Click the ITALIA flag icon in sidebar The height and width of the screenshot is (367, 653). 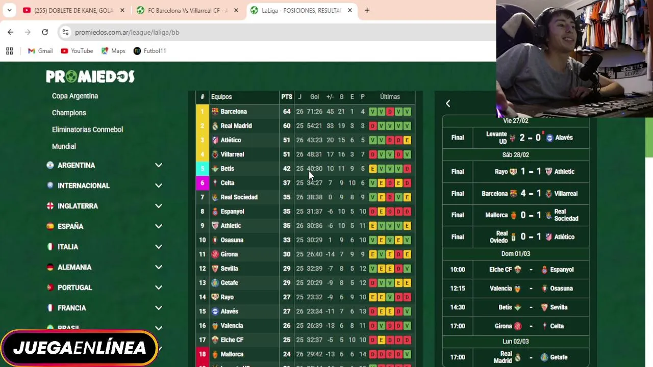pos(50,247)
